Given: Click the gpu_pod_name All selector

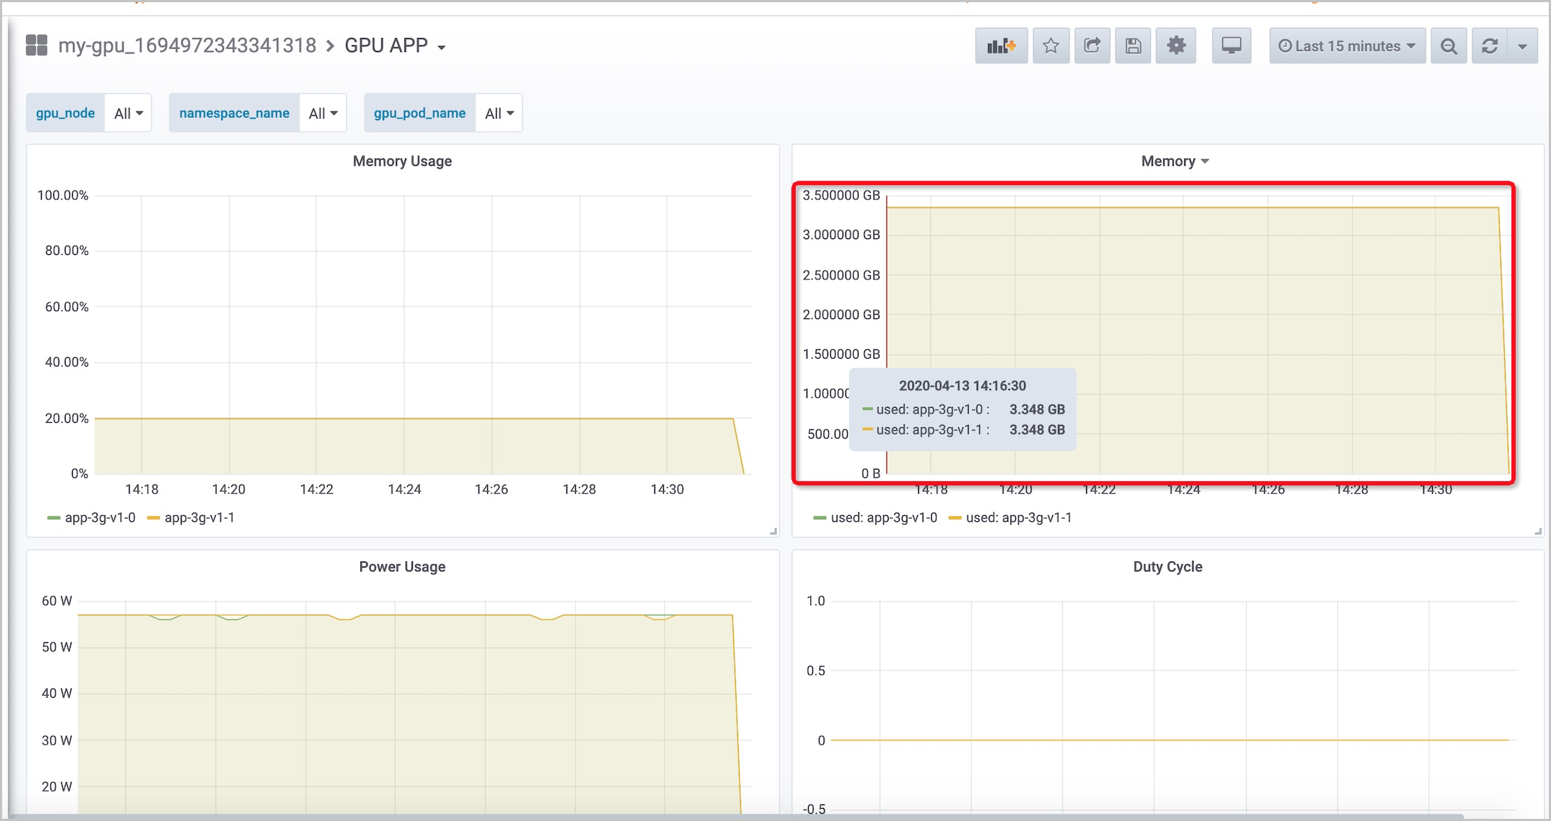Looking at the screenshot, I should click(498, 112).
